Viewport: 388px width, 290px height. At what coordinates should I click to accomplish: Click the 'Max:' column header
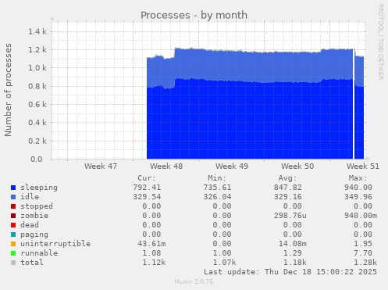coord(358,178)
